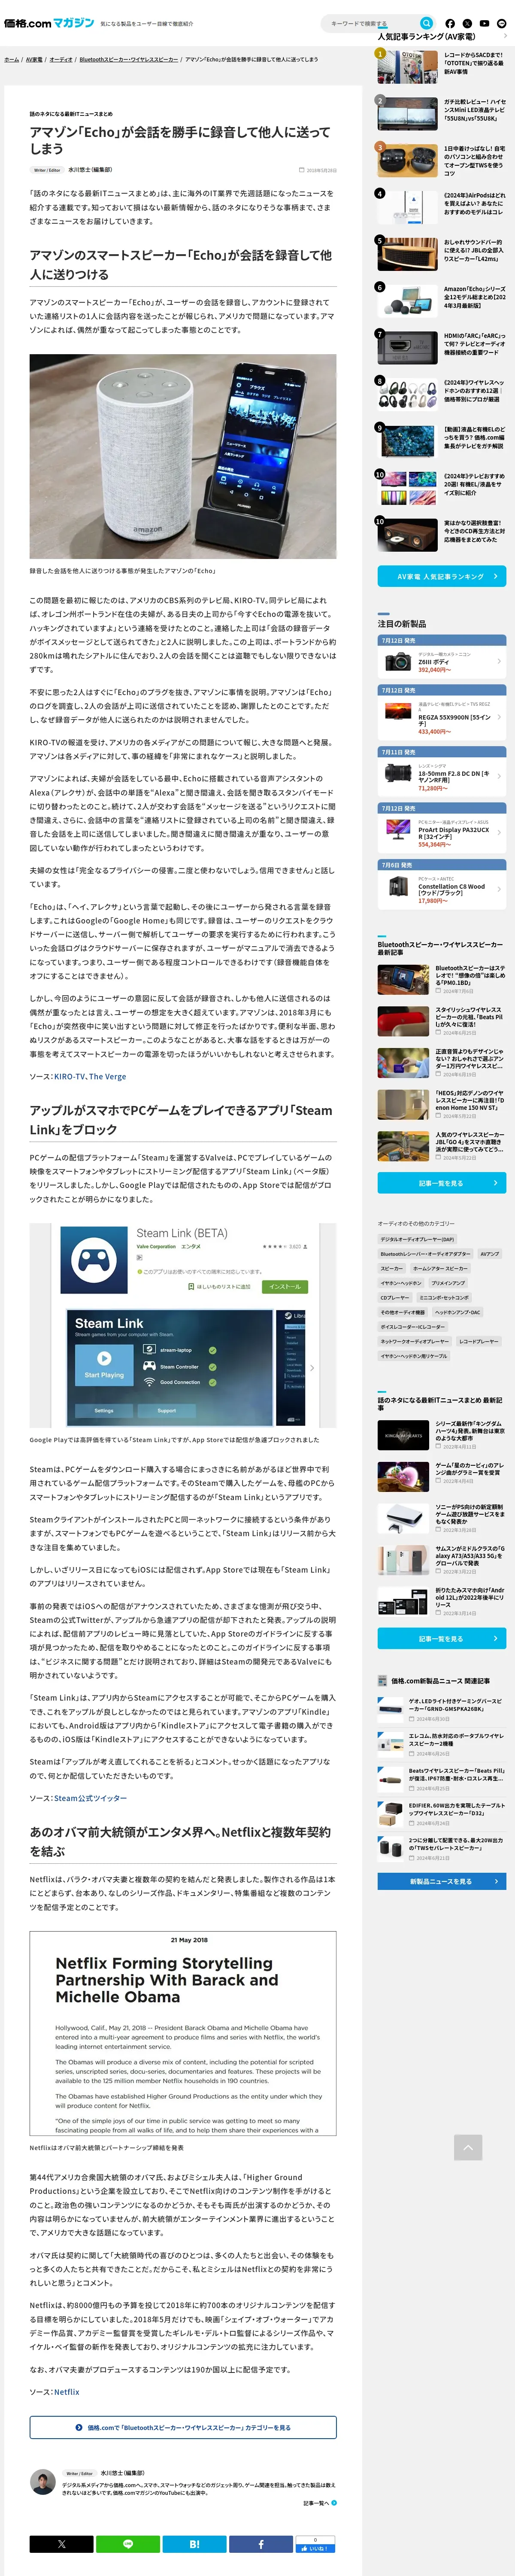Open ranking 4 AirPods article thumbnail

click(x=408, y=207)
